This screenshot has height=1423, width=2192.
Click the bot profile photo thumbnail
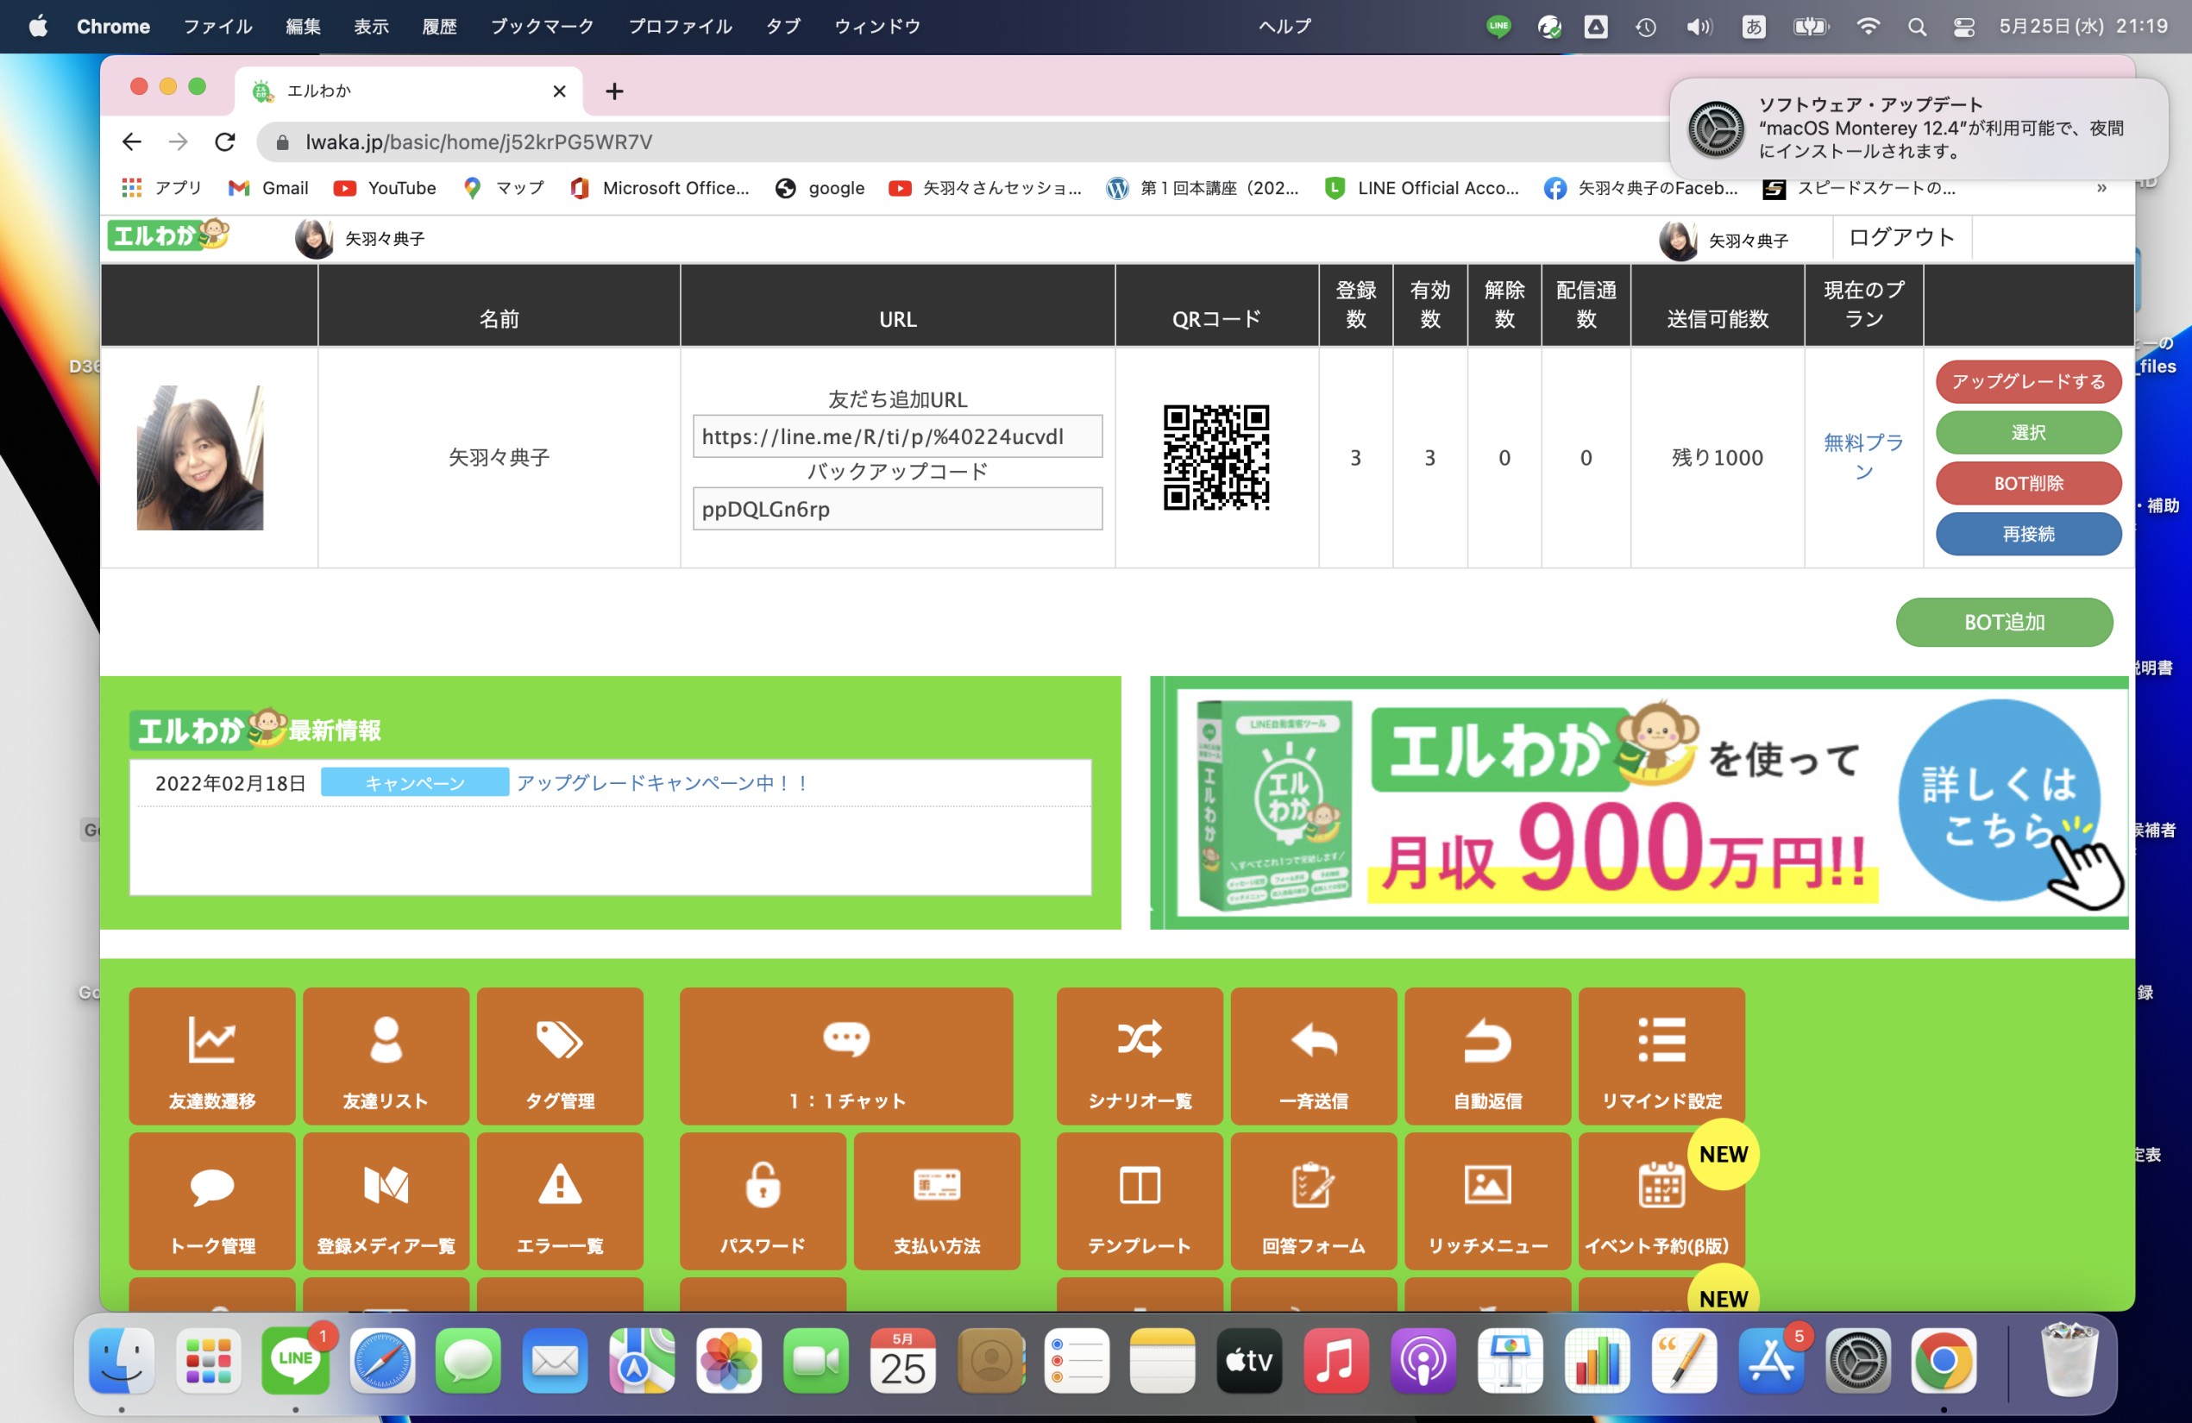coord(200,457)
